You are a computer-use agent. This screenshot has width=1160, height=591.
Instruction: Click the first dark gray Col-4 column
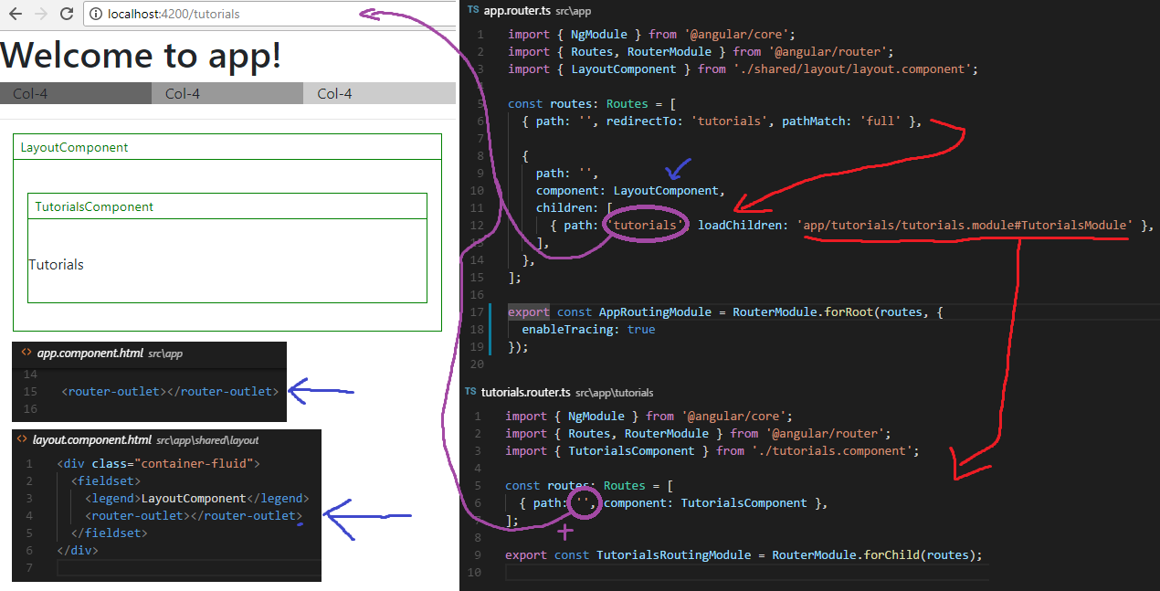(x=76, y=93)
